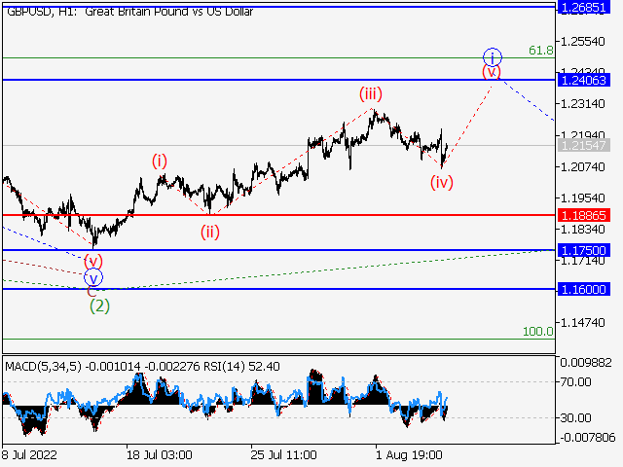Select the RSI(14) 52.40 indicator text

[241, 366]
